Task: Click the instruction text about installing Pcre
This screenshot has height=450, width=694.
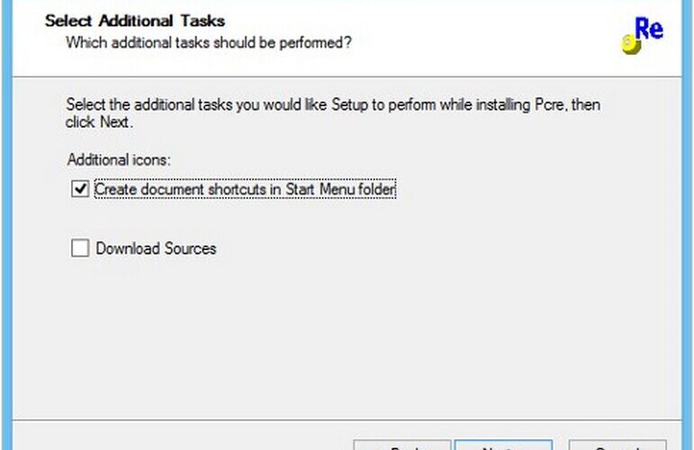Action: pyautogui.click(x=333, y=113)
